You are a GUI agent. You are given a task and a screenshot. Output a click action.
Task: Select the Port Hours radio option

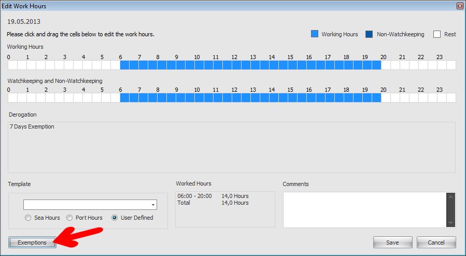point(69,218)
